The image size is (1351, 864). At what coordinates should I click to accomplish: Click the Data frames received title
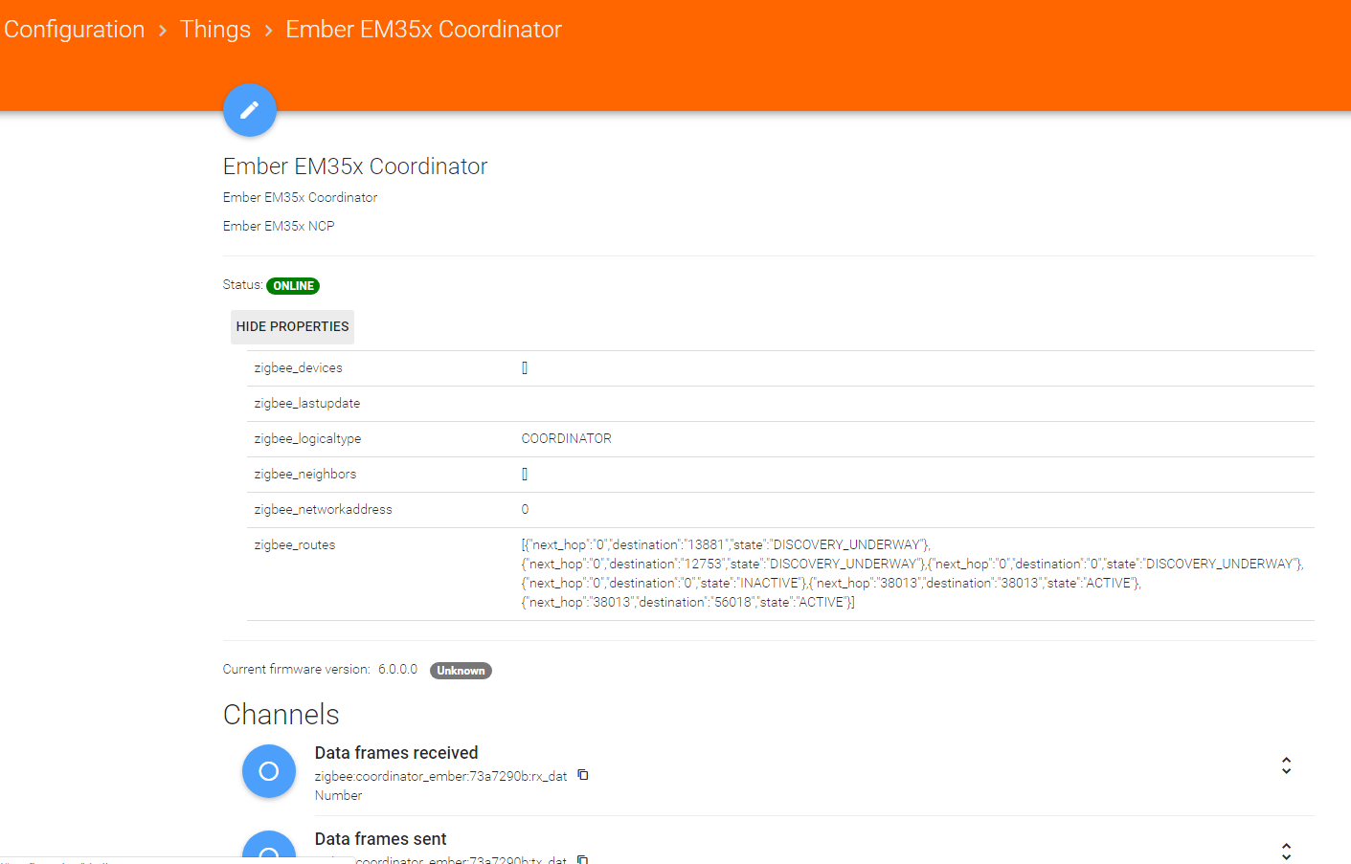[396, 753]
